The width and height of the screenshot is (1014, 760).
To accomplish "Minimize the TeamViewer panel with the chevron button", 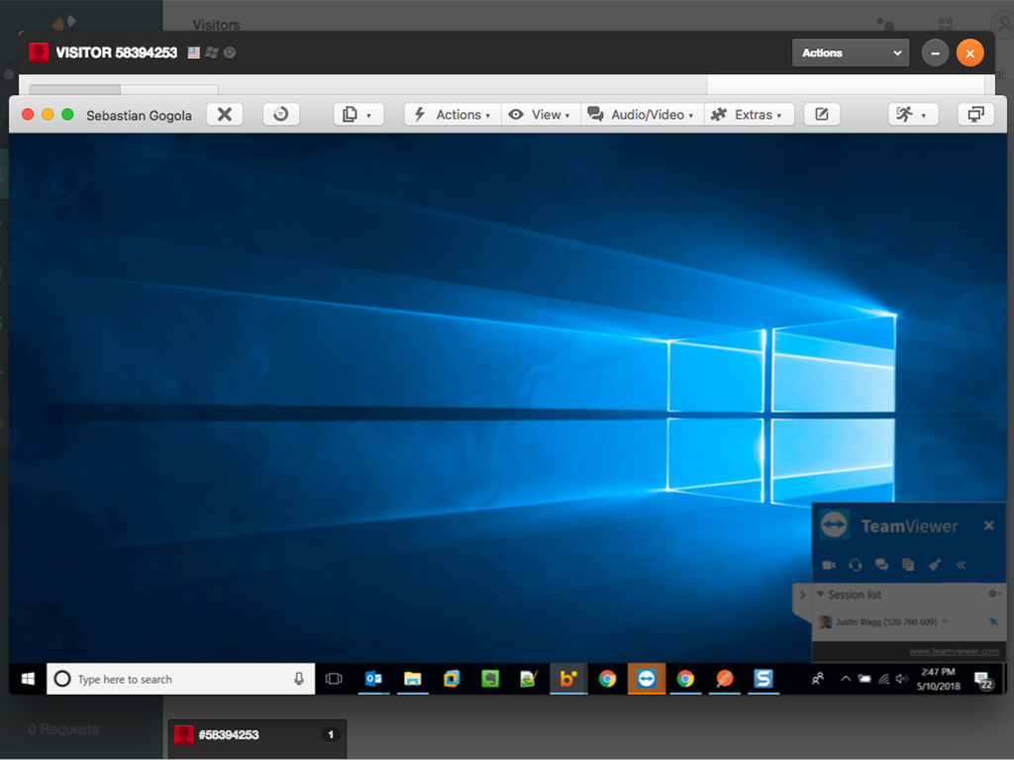I will coord(961,564).
